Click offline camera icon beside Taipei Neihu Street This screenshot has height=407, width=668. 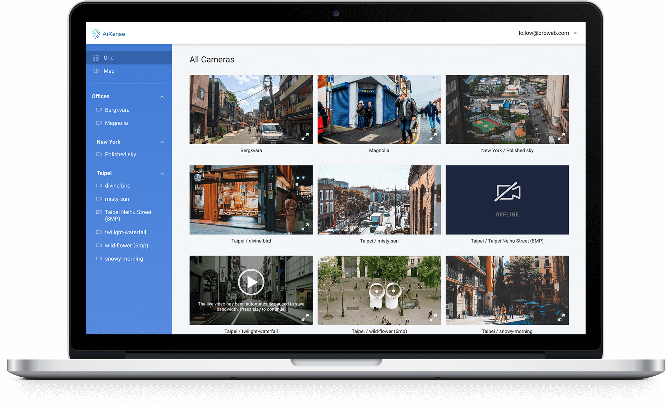(x=99, y=212)
